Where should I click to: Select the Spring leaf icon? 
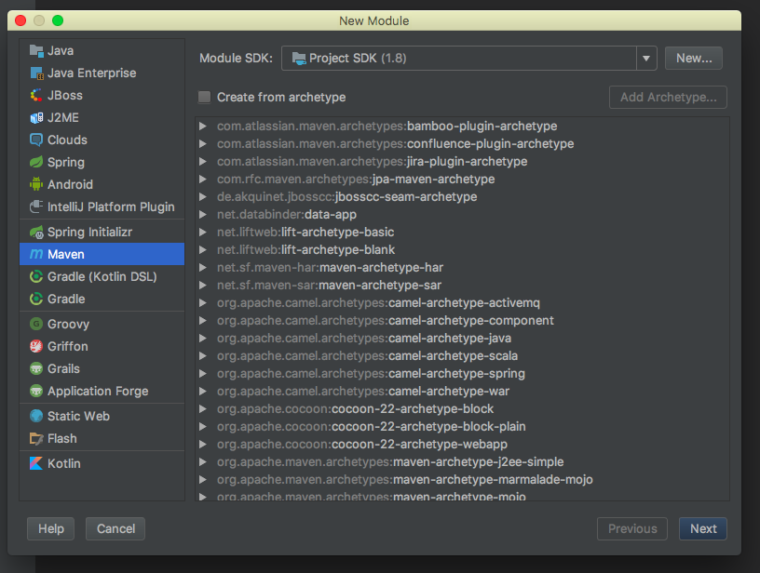click(x=36, y=162)
